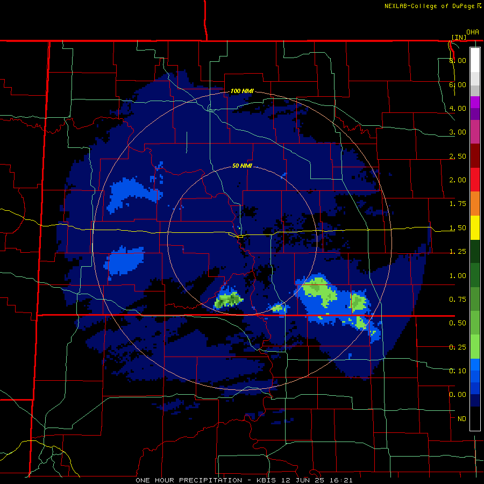Select the darkest green 1.25 legend band
484x484 pixels.
coord(475,251)
